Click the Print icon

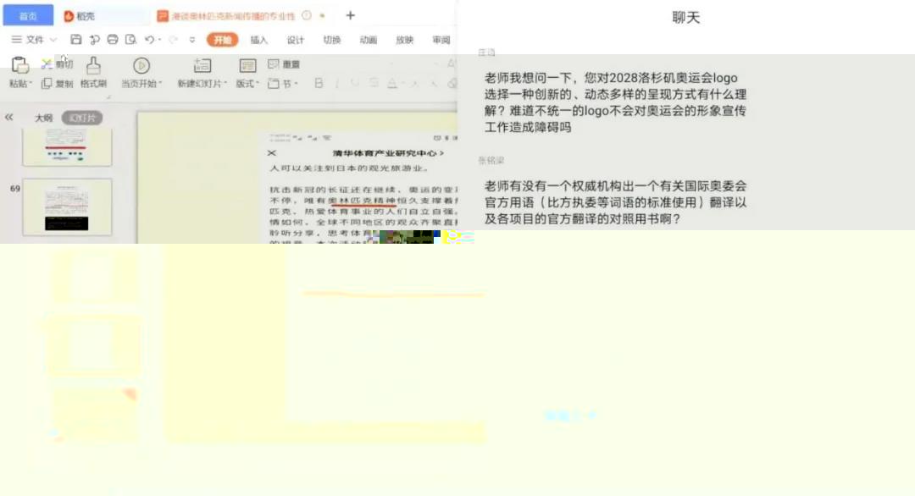pyautogui.click(x=113, y=39)
